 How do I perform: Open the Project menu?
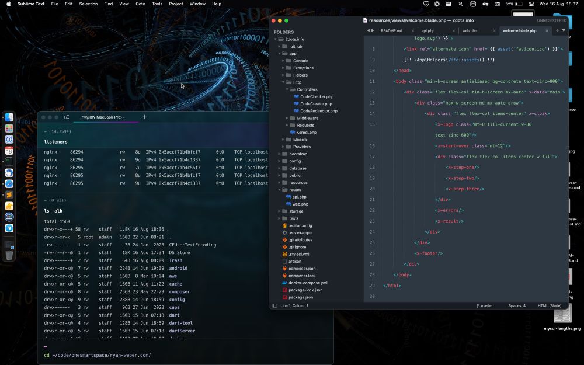pos(176,4)
